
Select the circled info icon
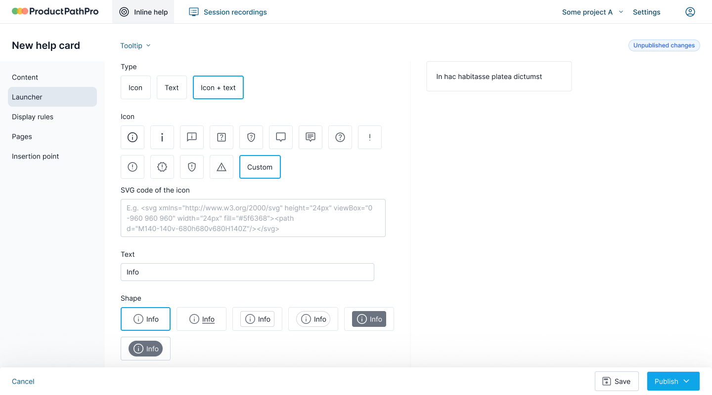pos(133,137)
